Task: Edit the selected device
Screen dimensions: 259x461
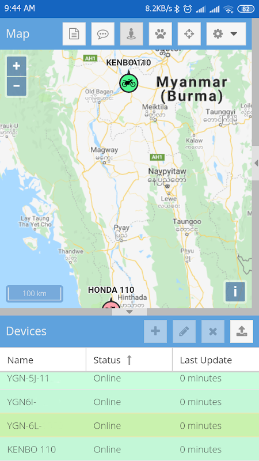Action: pos(184,331)
